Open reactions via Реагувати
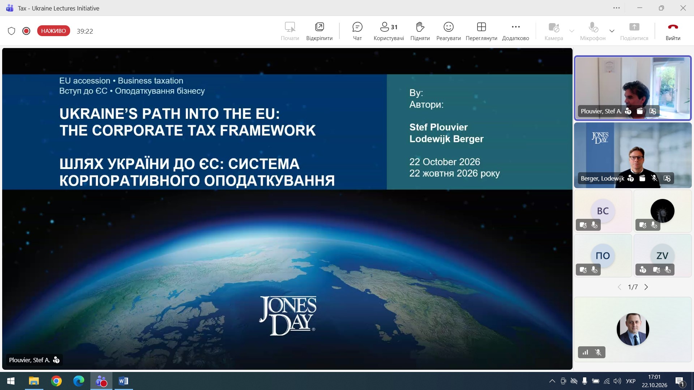The height and width of the screenshot is (390, 694). click(449, 31)
